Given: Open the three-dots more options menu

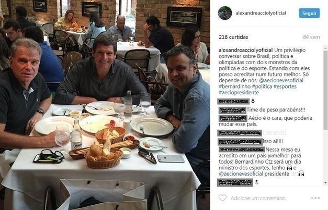Looking at the screenshot, I should [x=315, y=198].
